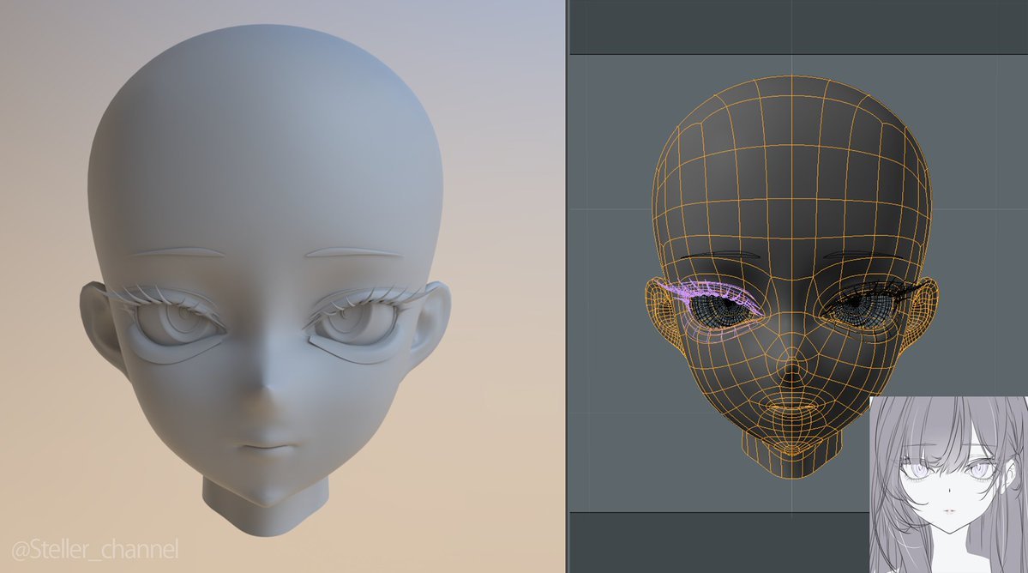Click the rendered head's nose tip
The height and width of the screenshot is (573, 1028).
(x=266, y=396)
